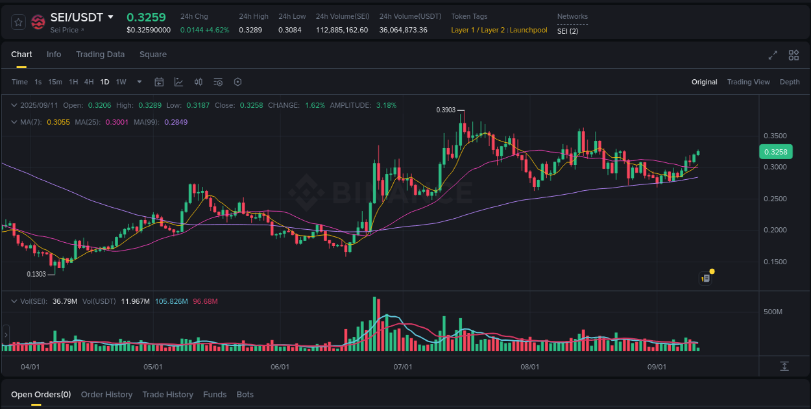811x409 pixels.
Task: Click the fullscreen expand icon above the chart
Action: tap(772, 55)
